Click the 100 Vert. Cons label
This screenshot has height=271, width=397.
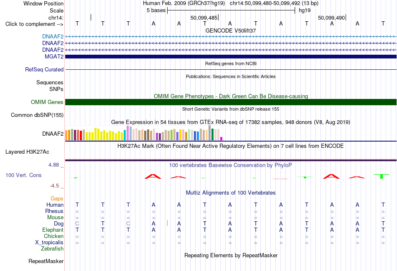[x=23, y=175]
